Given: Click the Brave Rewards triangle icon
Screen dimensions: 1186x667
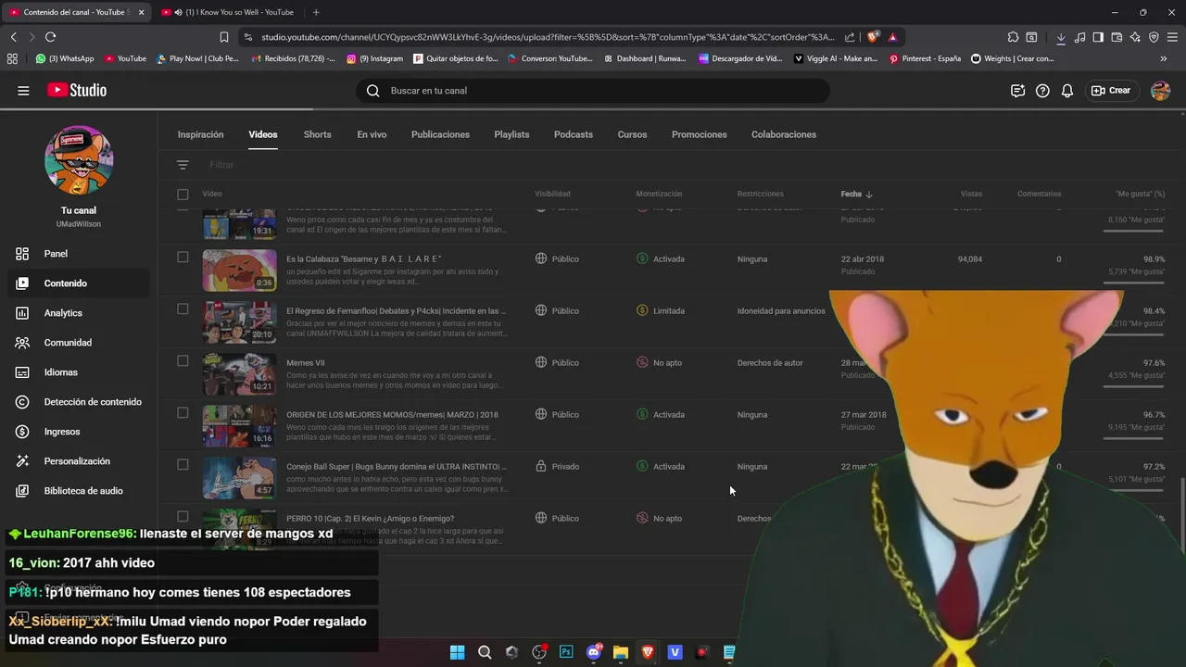Looking at the screenshot, I should (x=892, y=37).
